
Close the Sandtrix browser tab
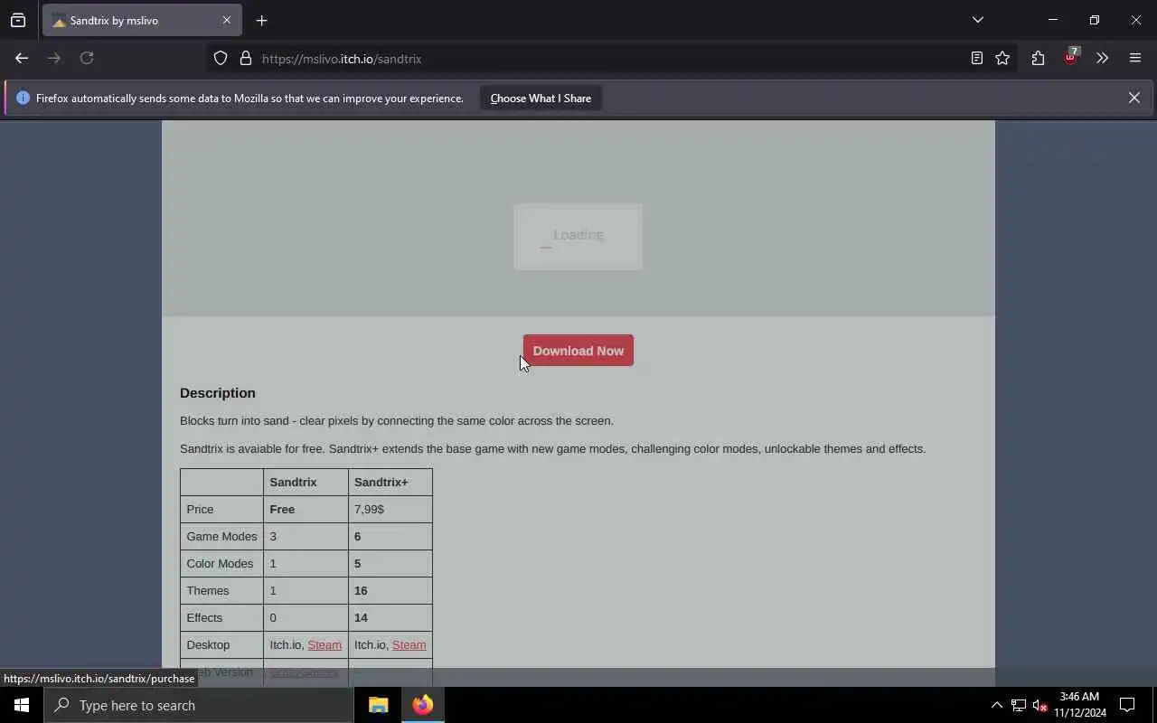tap(227, 20)
